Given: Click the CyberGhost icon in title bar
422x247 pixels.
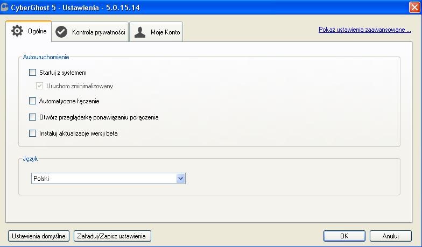Looking at the screenshot, I should 4,7.
